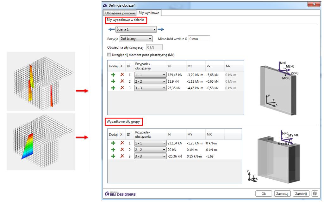Image resolution: width=324 pixels, height=202 pixels.
Task: Switch to Obciążenia pionowe tab
Action: click(120, 13)
